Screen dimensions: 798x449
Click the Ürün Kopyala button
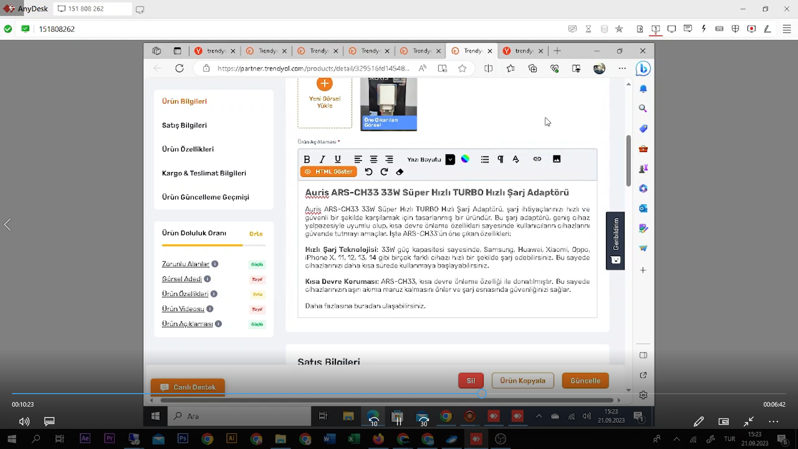tap(523, 381)
